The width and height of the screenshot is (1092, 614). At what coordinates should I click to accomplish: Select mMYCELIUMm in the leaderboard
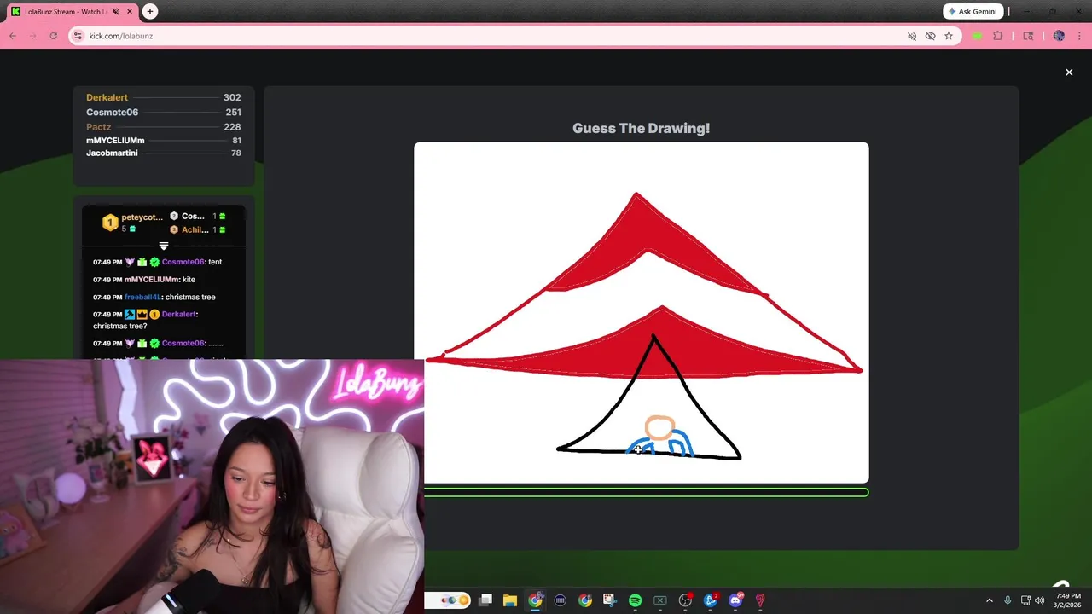(115, 140)
